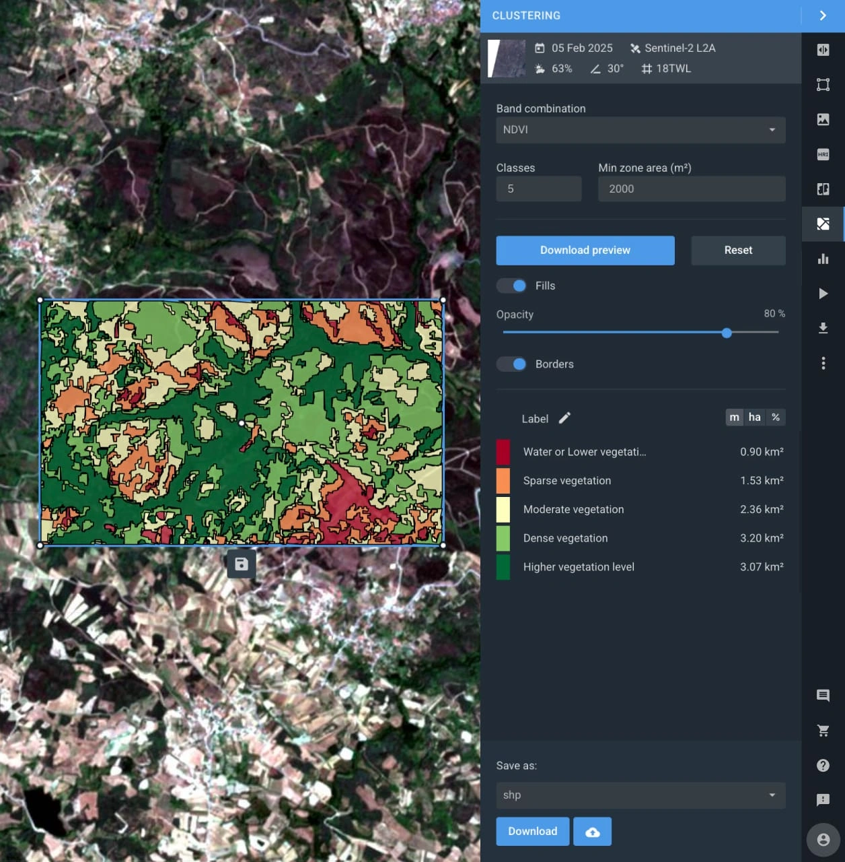This screenshot has width=845, height=862.
Task: Click the save icon below the map selection
Action: point(242,564)
